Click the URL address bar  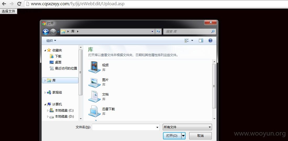point(156,4)
